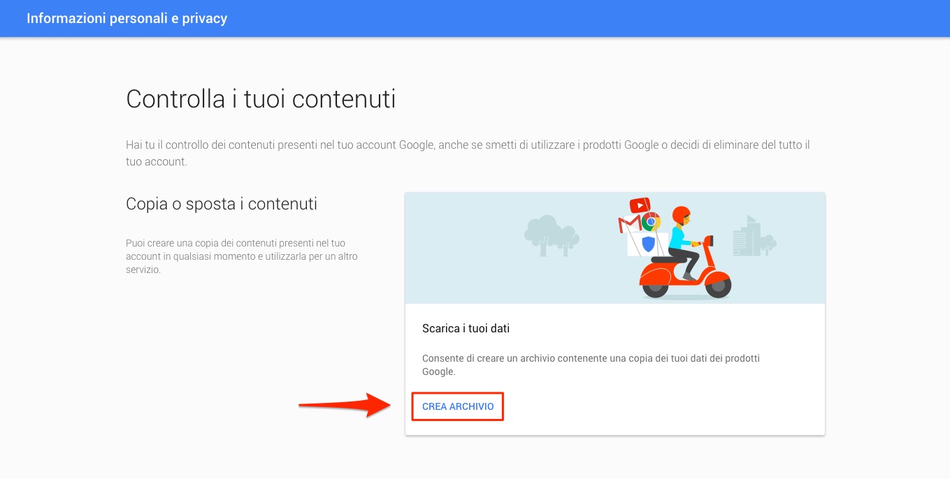The width and height of the screenshot is (950, 479).
Task: Click the Controlla i tuoi contenuti heading
Action: point(261,98)
